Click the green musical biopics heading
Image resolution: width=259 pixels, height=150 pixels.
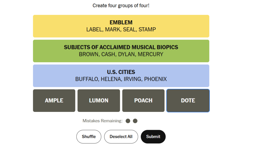121,47
